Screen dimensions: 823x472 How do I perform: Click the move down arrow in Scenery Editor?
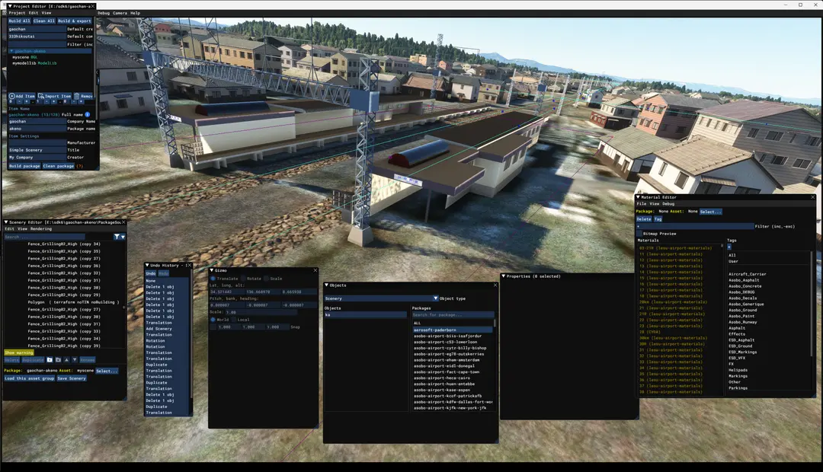pos(75,360)
